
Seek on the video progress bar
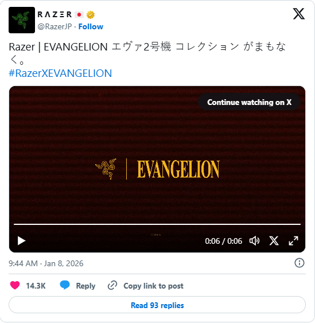tap(157, 224)
